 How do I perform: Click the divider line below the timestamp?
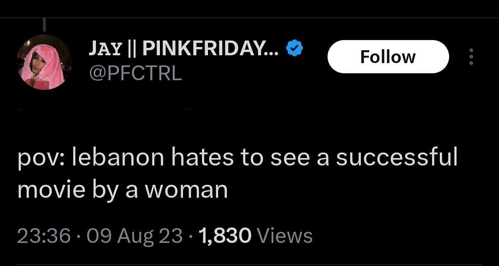(249, 265)
